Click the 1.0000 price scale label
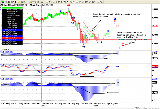160x109 pixels. tap(155, 9)
